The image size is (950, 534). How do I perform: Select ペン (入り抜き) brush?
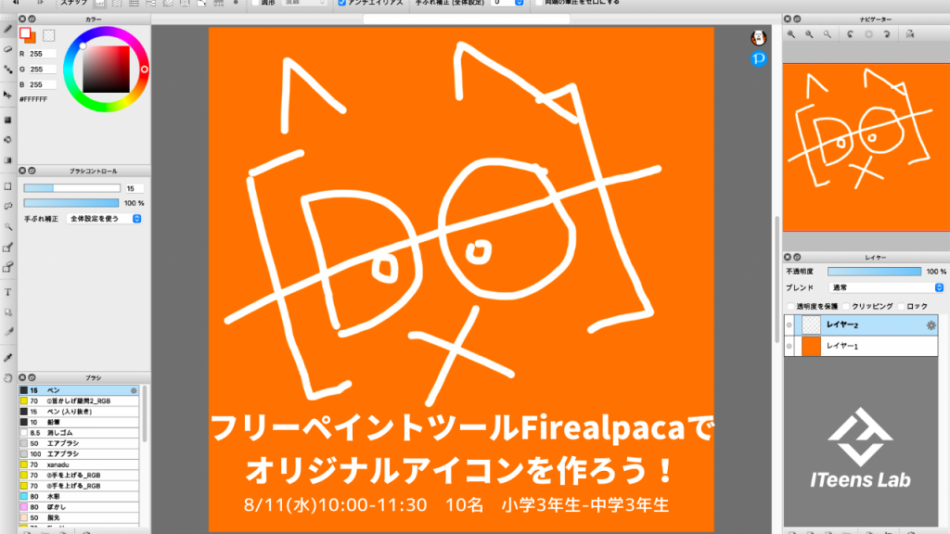coord(79,412)
